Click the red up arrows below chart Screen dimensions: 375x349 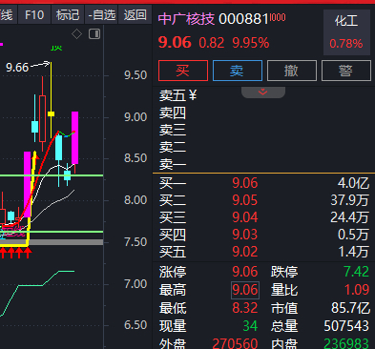pyautogui.click(x=15, y=253)
